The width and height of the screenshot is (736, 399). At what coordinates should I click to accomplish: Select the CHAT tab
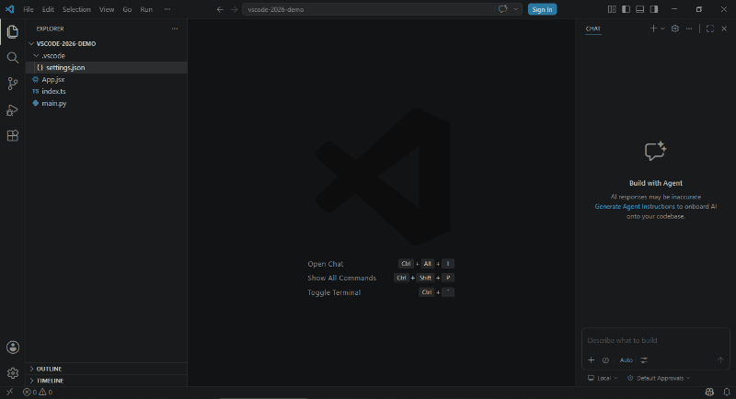[x=592, y=28]
